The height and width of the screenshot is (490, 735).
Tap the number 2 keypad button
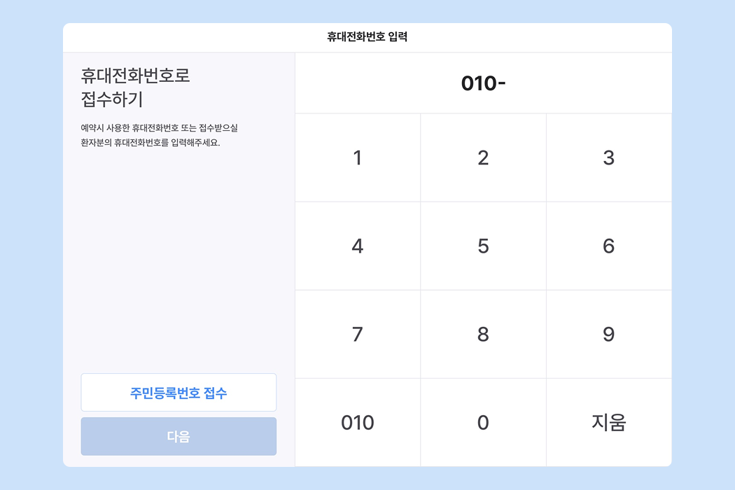tap(483, 157)
